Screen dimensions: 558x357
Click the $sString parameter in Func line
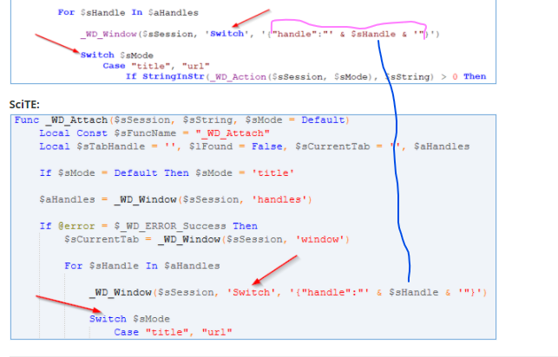[x=208, y=120]
